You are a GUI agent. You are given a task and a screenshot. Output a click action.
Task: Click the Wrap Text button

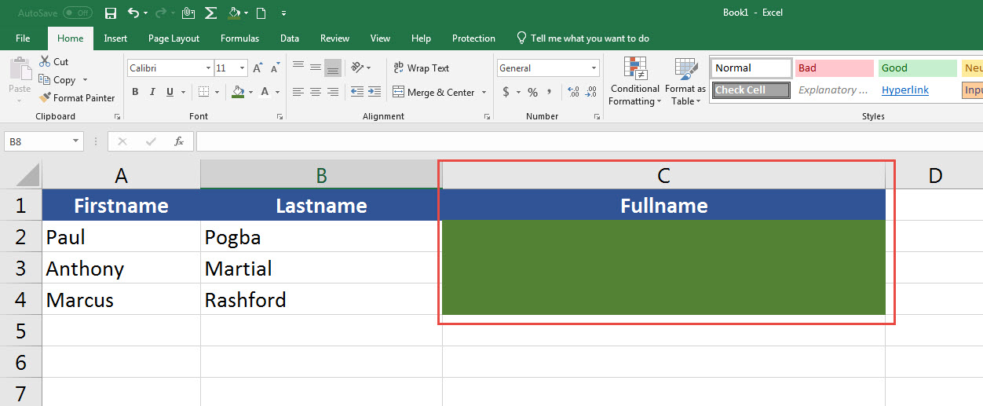[x=421, y=68]
